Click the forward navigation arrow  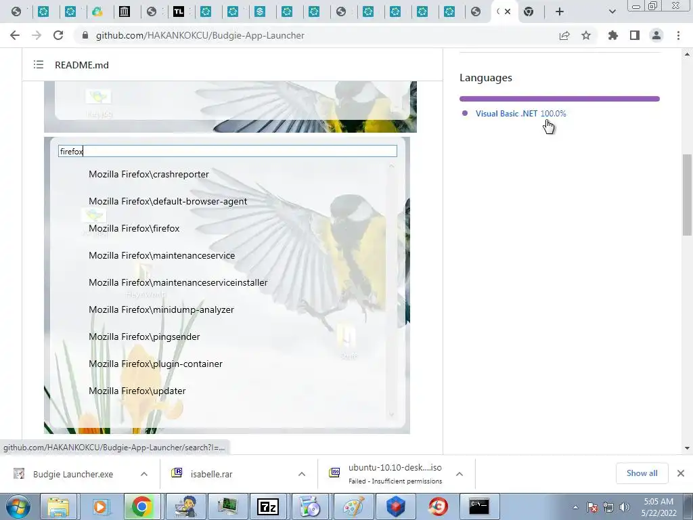tap(37, 35)
